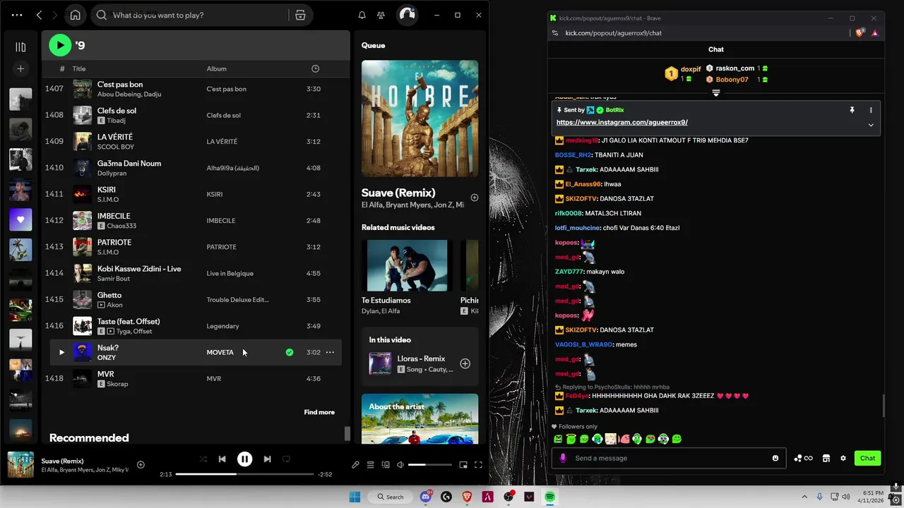Expand Your Library sidebar icon

tap(20, 47)
